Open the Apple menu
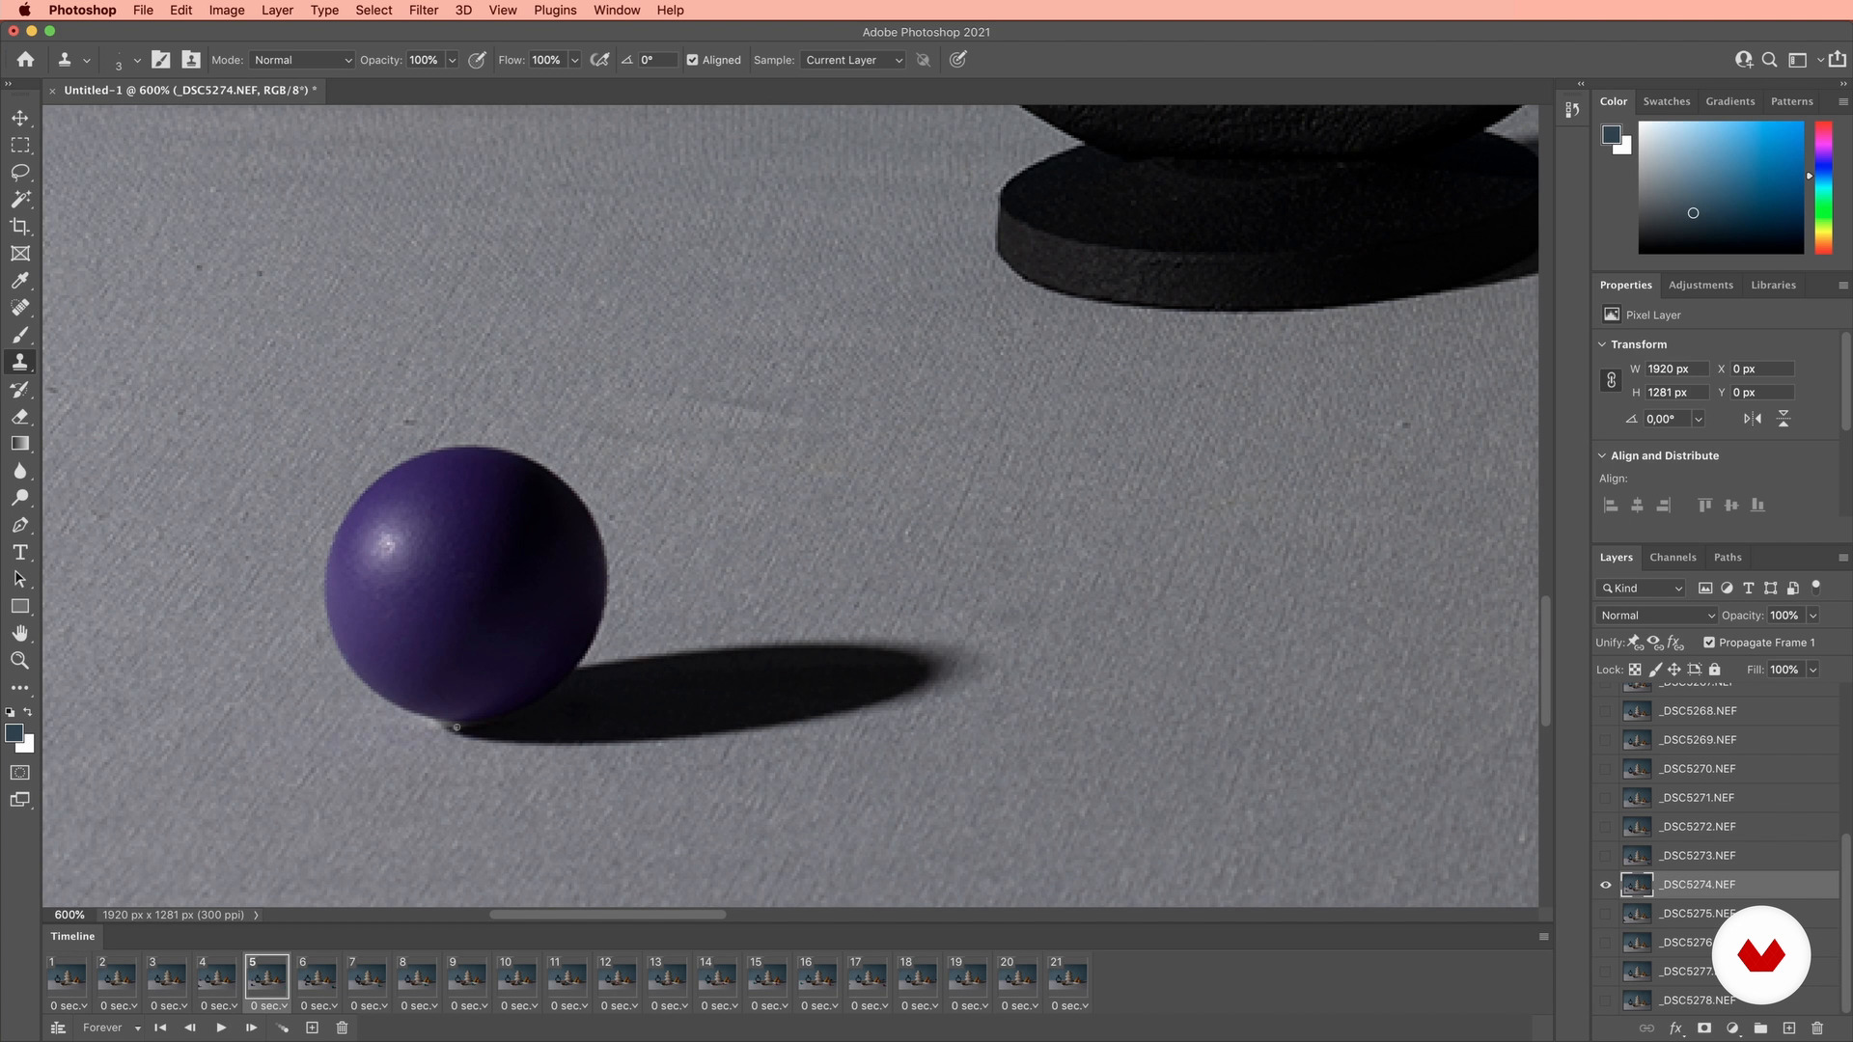 [x=24, y=10]
